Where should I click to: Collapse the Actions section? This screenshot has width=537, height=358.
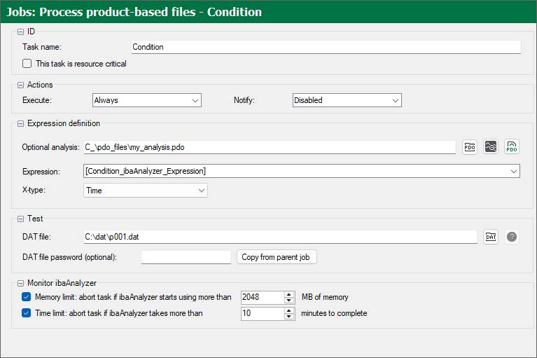20,85
